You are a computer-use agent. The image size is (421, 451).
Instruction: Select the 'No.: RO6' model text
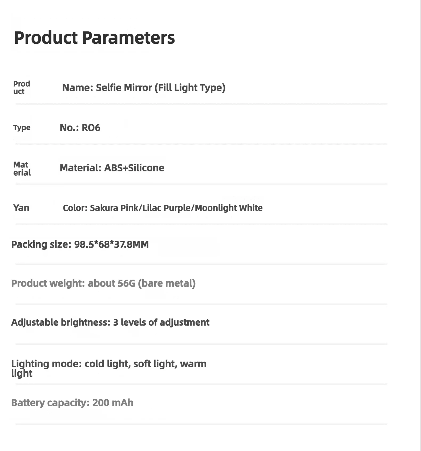pyautogui.click(x=80, y=128)
